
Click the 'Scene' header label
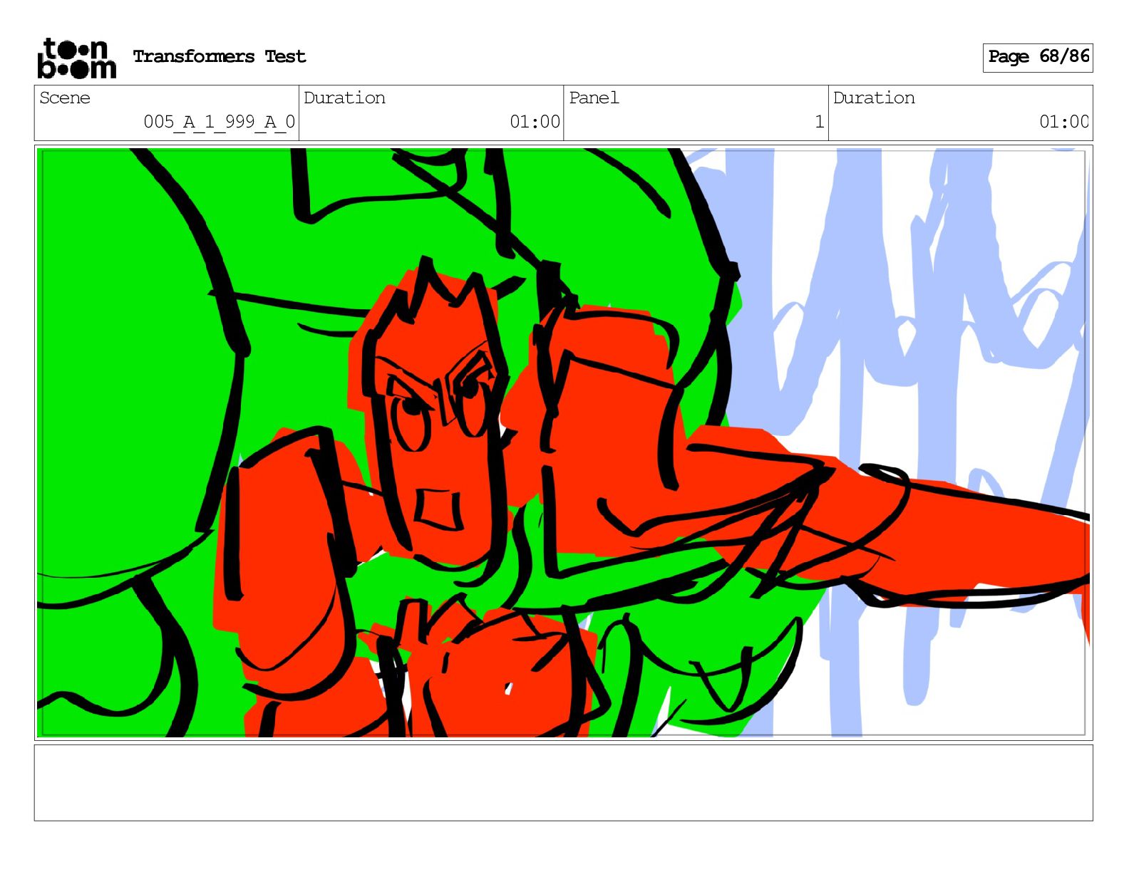click(65, 98)
